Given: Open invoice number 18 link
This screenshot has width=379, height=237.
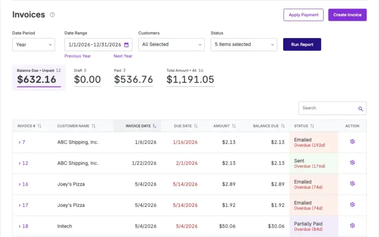Looking at the screenshot, I should coord(25,227).
